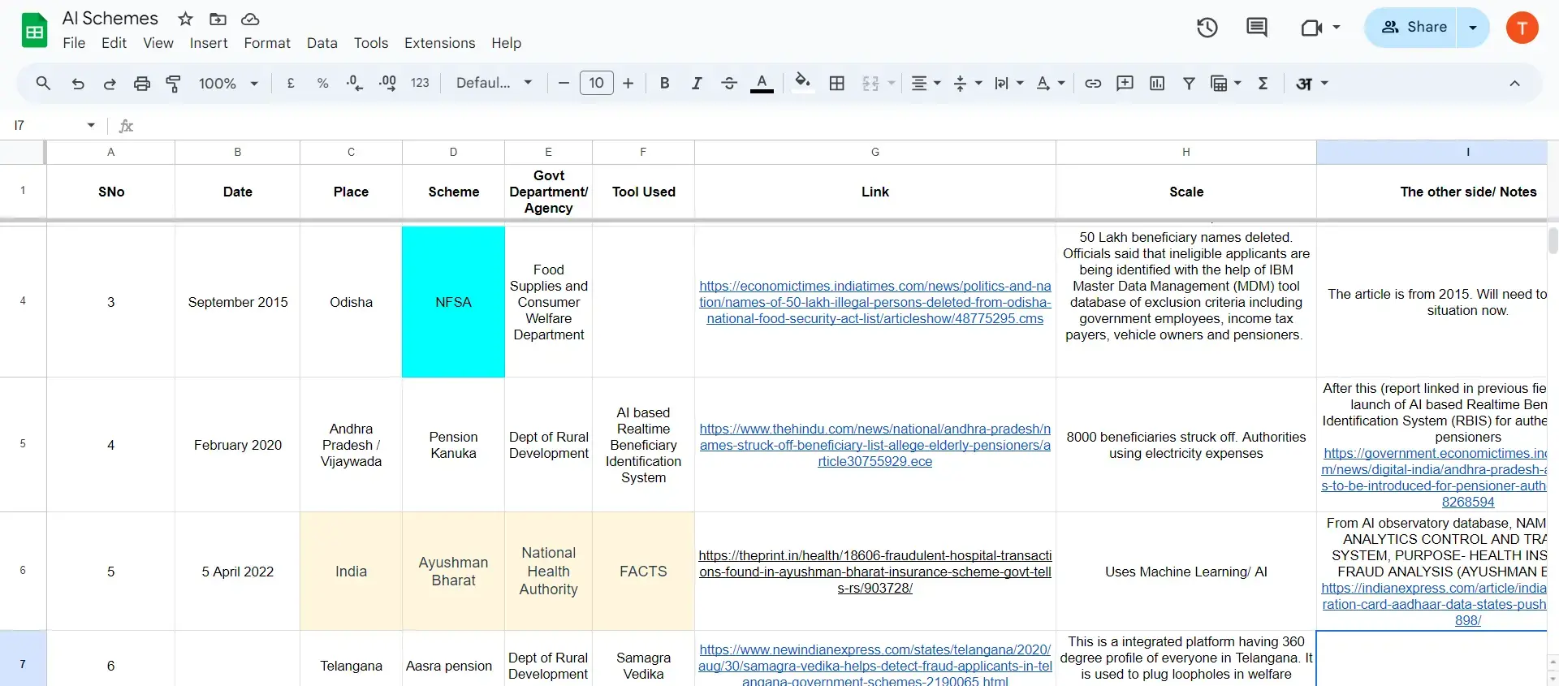Undo the last action
The image size is (1559, 686).
(x=78, y=83)
